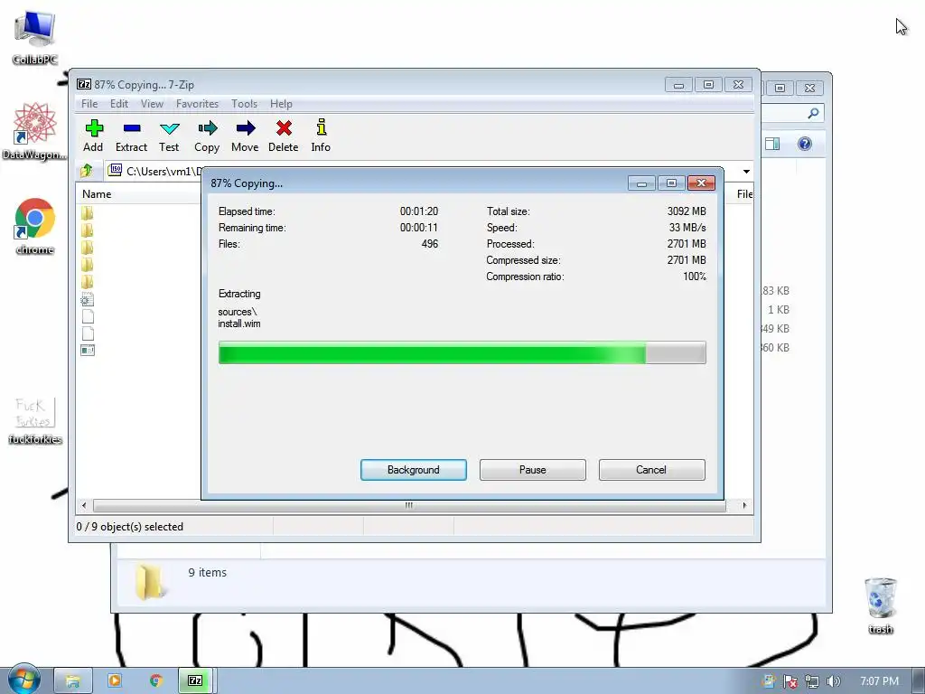The image size is (925, 694).
Task: Minimize the copying progress dialog
Action: tap(642, 183)
